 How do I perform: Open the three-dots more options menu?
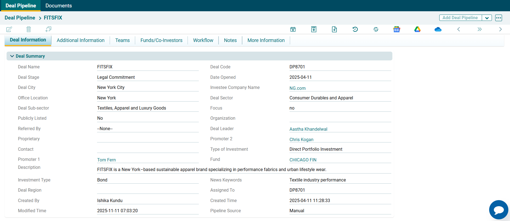498,18
